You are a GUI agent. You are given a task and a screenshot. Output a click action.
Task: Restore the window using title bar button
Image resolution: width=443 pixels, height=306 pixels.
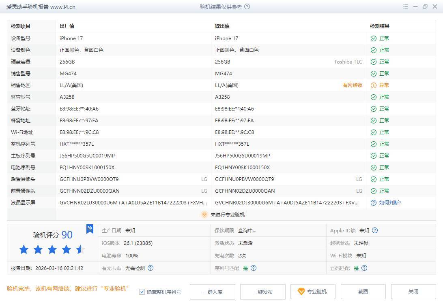tap(425, 7)
